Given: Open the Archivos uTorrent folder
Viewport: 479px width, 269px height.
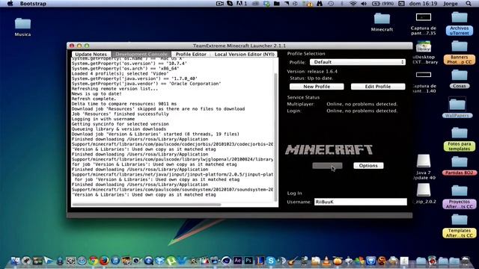Looking at the screenshot, I should pyautogui.click(x=459, y=23).
